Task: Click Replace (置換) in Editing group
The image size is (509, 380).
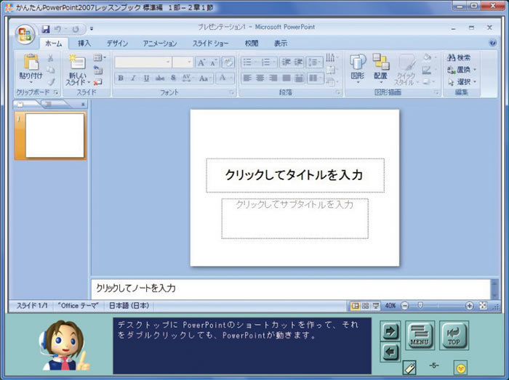Action: (x=461, y=70)
